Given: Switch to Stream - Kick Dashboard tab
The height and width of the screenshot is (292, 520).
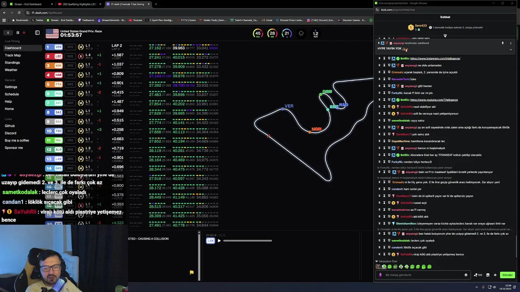Looking at the screenshot, I should 30,4.
